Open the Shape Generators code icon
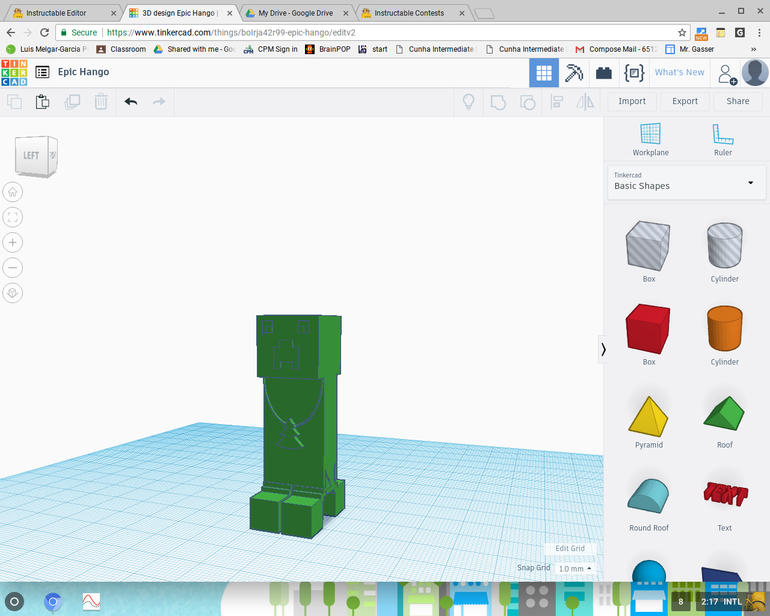This screenshot has width=770, height=616. 634,73
